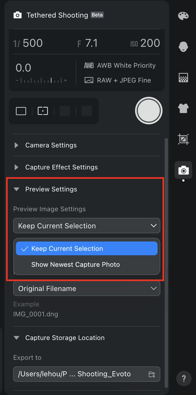This screenshot has height=395, width=196.
Task: Open the crop tool sidebar icon
Action: [183, 139]
